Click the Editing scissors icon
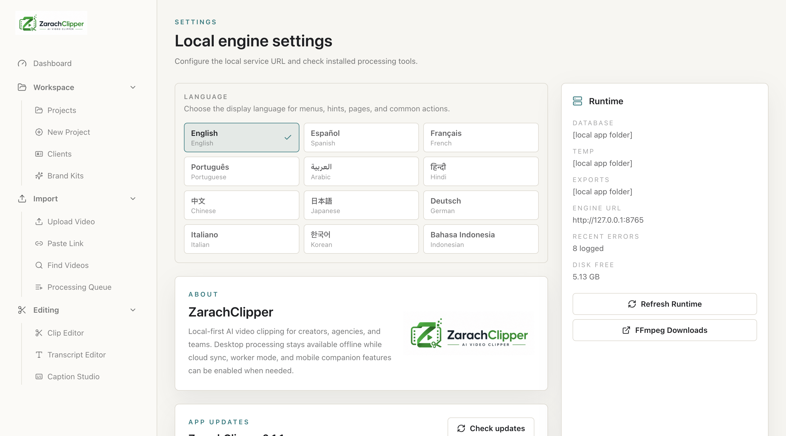This screenshot has width=786, height=436. [22, 310]
